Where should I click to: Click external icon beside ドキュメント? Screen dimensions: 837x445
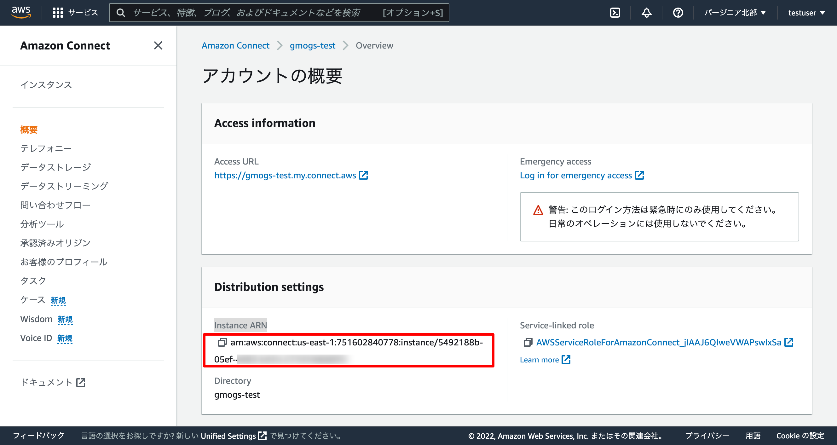(x=81, y=383)
